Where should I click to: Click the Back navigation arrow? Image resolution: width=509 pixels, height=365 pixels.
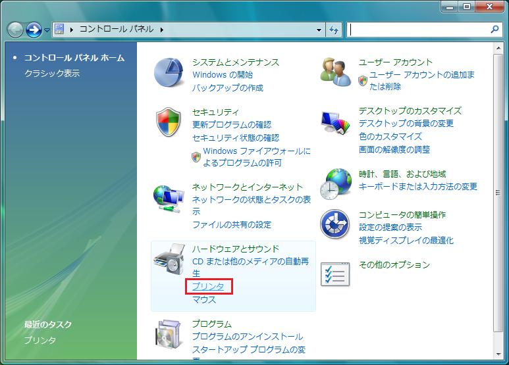point(15,30)
